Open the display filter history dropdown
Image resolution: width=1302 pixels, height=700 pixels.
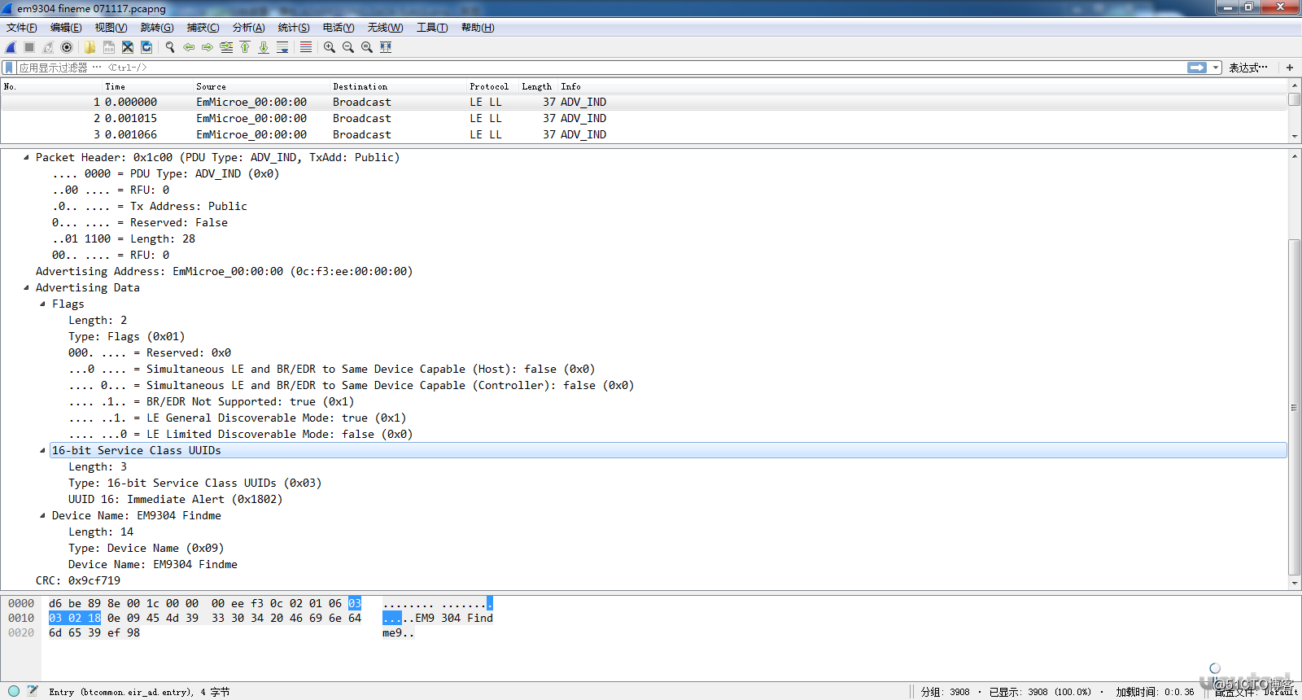click(1216, 68)
